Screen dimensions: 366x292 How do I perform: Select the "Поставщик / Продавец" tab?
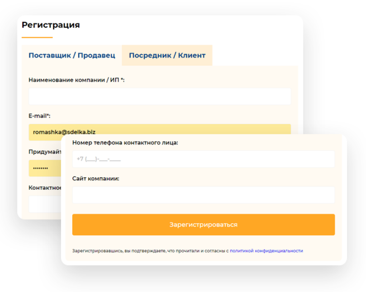(72, 55)
